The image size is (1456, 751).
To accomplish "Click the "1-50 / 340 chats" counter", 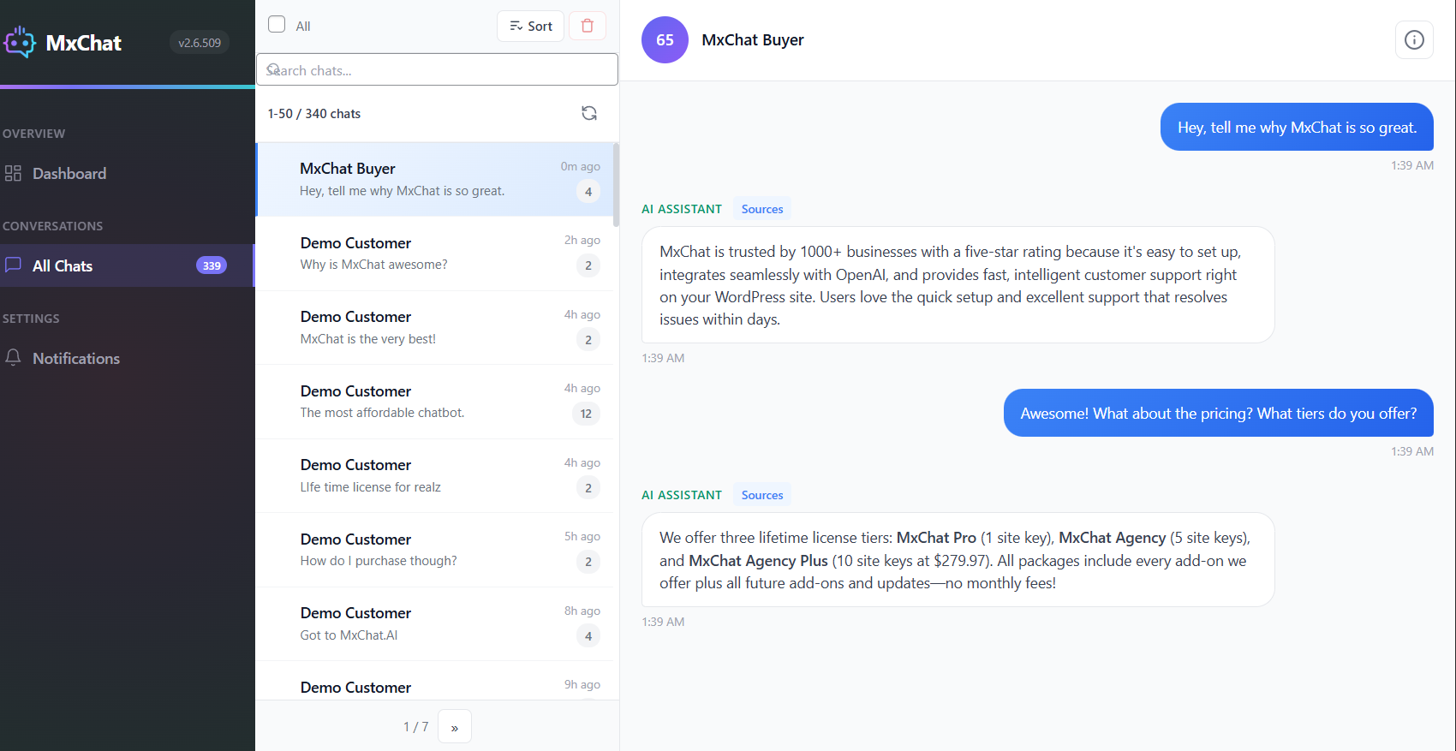I will (313, 113).
